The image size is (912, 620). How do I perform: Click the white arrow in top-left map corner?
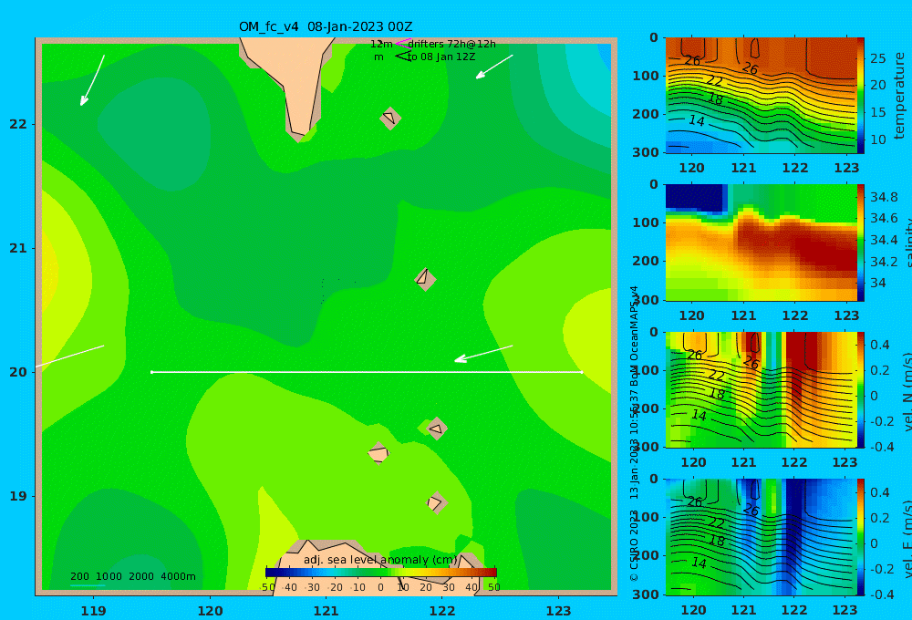click(92, 80)
